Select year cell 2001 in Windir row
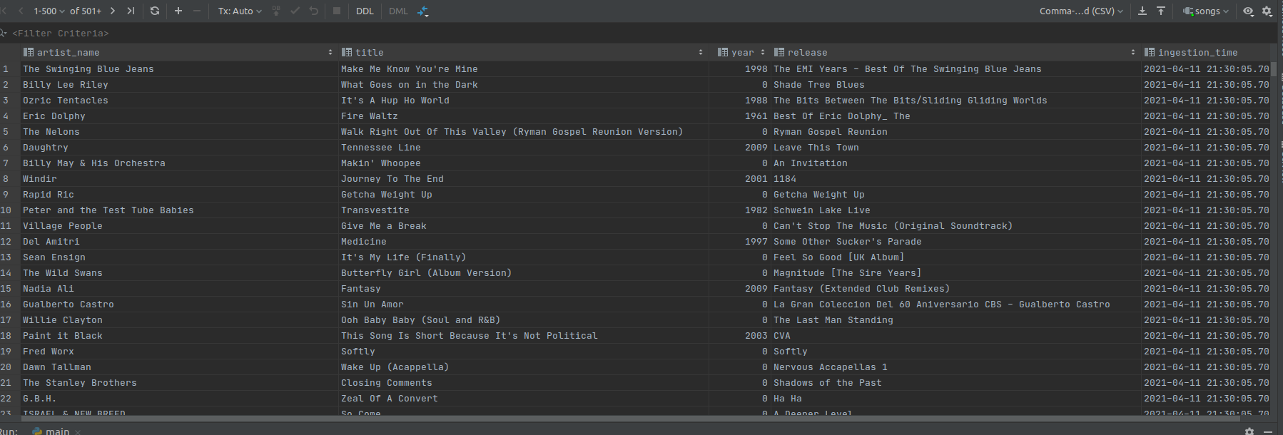The image size is (1283, 435). 739,178
